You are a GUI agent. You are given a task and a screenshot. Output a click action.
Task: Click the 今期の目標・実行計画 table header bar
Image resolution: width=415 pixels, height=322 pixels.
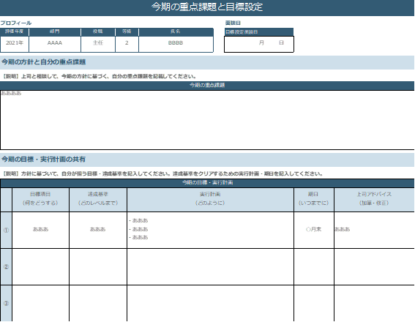click(x=207, y=183)
